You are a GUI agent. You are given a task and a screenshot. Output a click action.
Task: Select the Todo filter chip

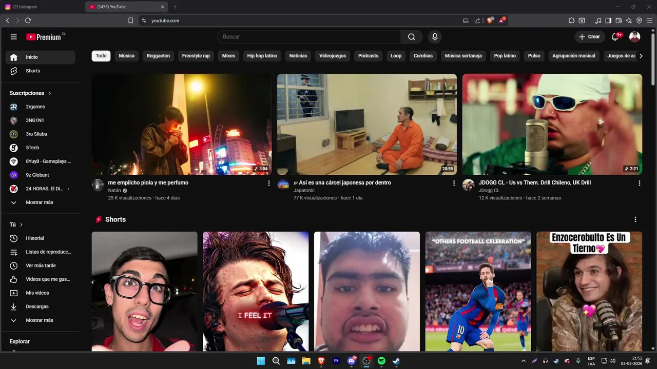(101, 56)
